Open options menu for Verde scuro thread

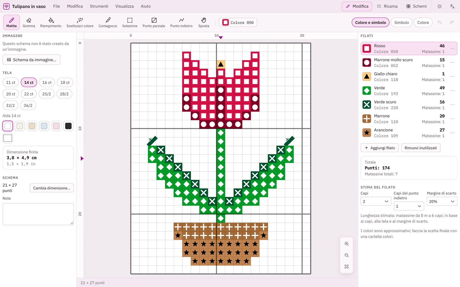coord(452,105)
